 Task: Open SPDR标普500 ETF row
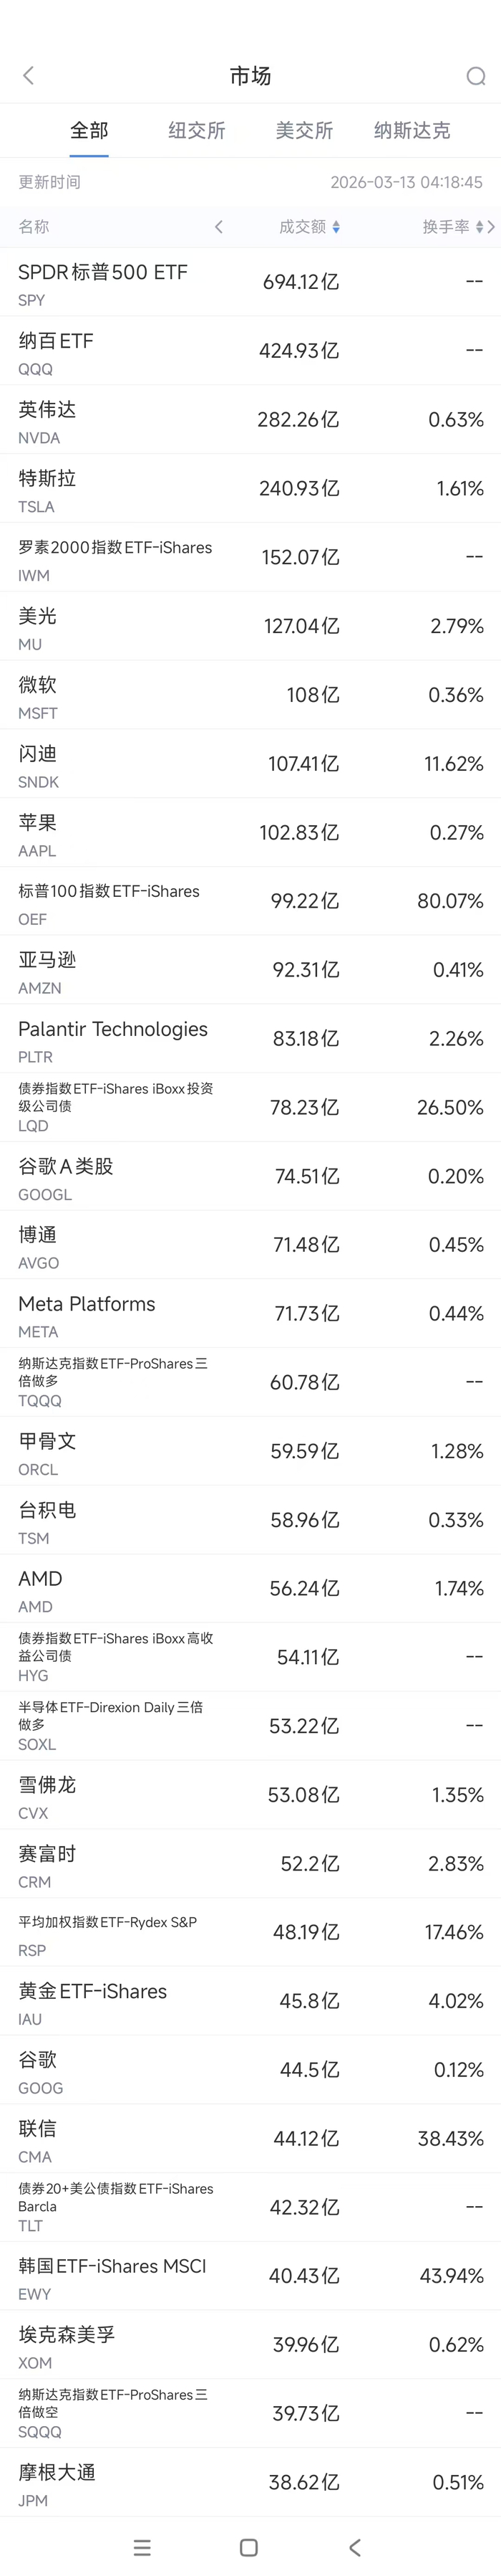(250, 283)
